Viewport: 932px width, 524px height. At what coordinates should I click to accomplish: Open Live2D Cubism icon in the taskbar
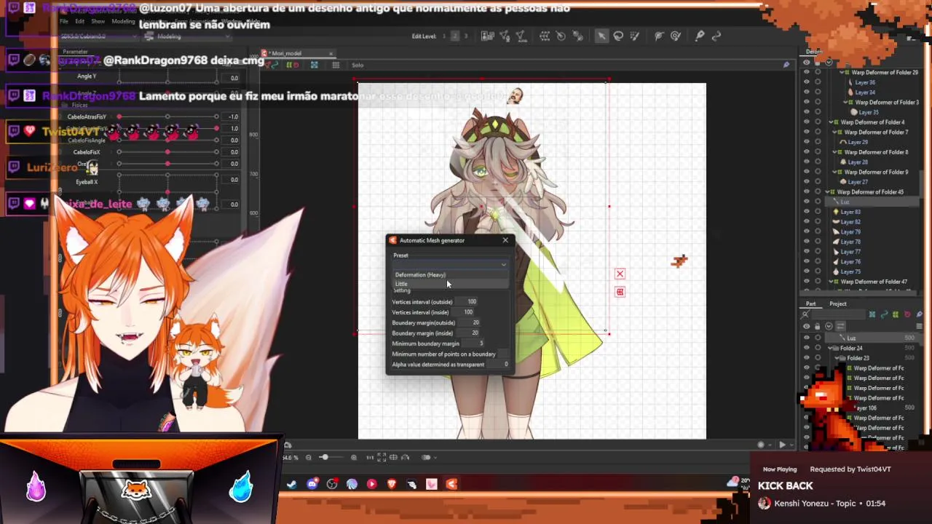tap(451, 484)
